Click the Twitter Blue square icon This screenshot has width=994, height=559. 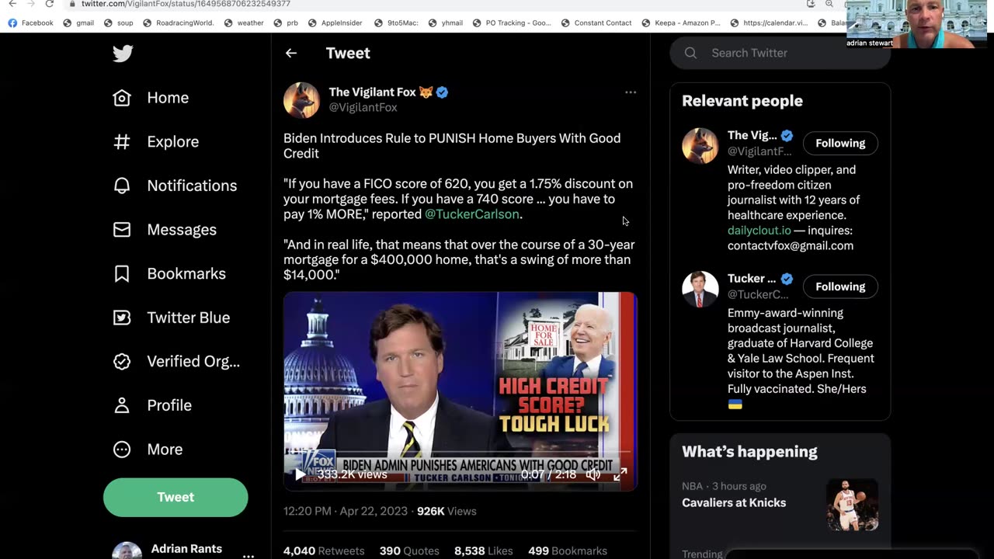122,318
